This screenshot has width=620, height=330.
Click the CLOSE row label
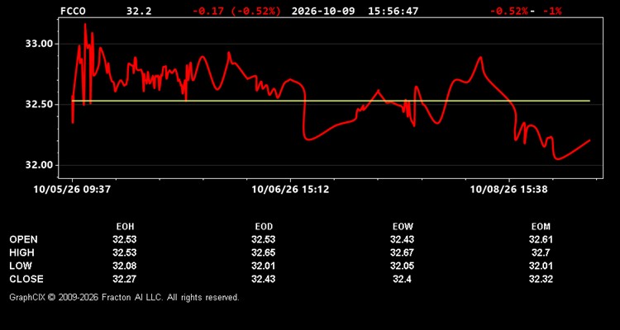point(26,279)
